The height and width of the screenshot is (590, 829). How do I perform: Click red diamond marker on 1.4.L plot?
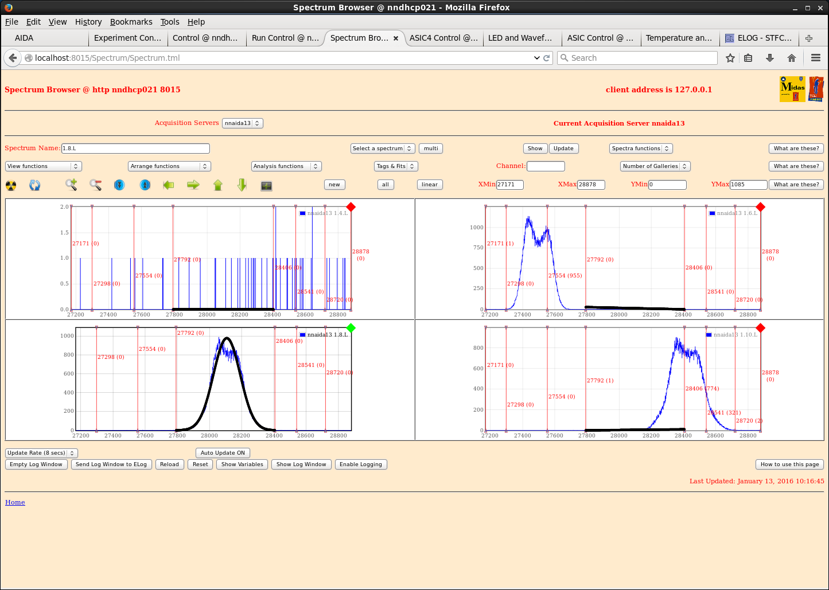[x=351, y=207]
